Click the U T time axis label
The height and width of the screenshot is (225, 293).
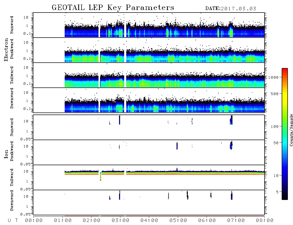[13, 221]
